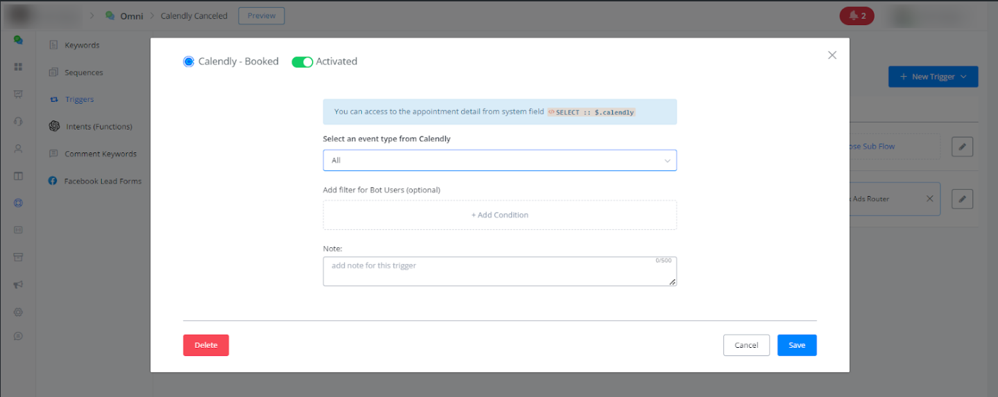Select Facebook Lead Forms menu item

103,181
